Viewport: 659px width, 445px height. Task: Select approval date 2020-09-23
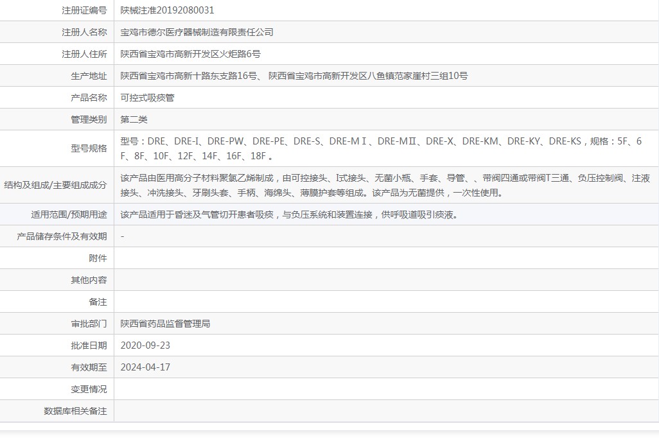tap(145, 345)
